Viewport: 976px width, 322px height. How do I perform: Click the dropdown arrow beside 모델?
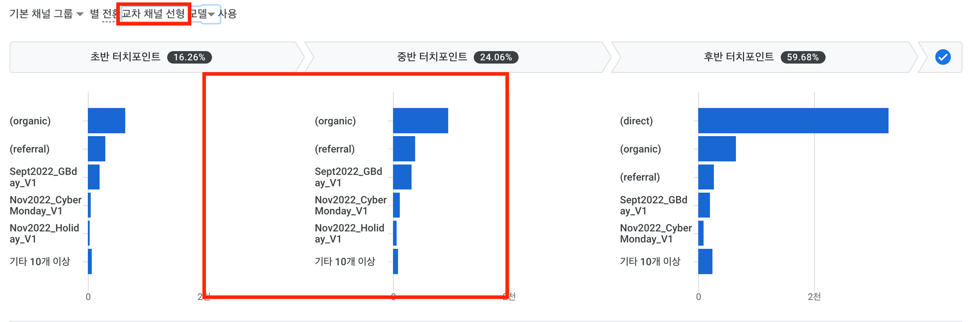coord(211,14)
